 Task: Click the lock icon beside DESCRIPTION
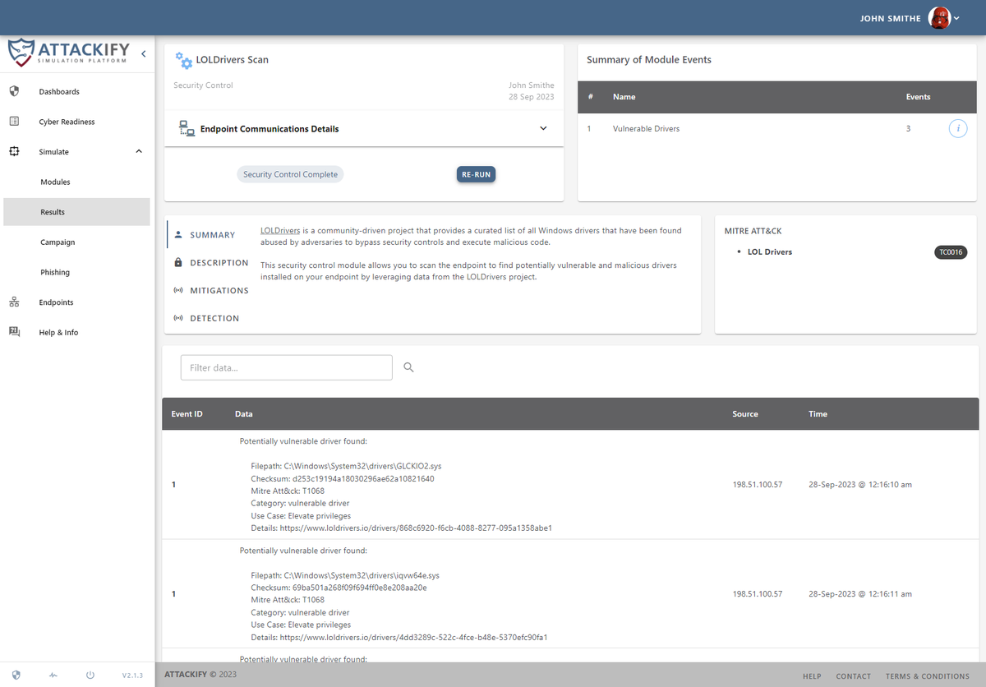[x=178, y=262]
